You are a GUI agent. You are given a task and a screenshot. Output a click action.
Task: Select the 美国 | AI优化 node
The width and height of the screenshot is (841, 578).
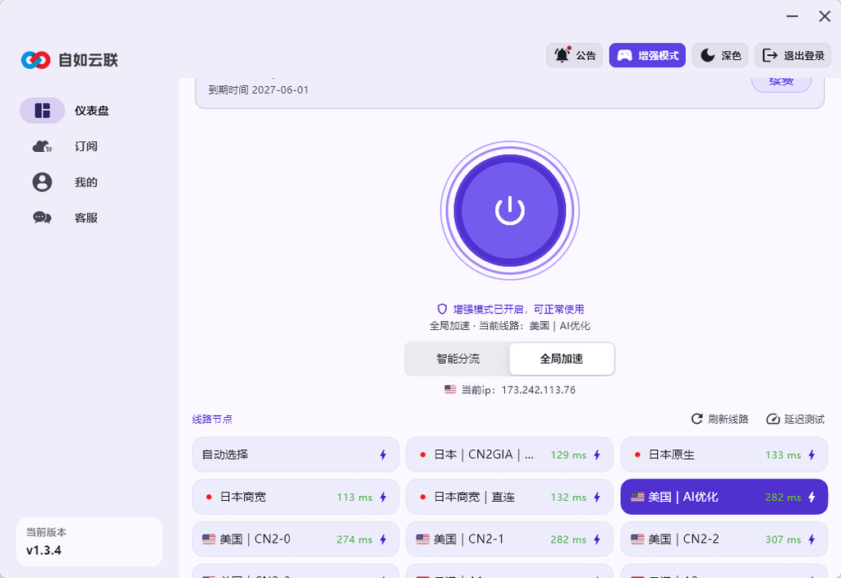(x=724, y=497)
